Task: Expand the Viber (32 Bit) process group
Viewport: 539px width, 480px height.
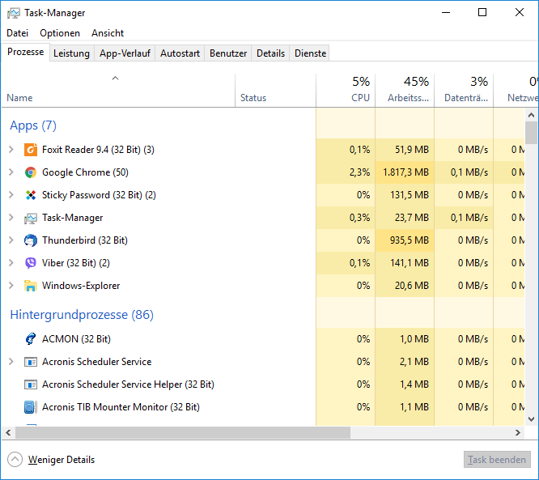Action: [11, 263]
